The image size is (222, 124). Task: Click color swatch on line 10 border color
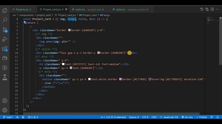[x=99, y=53]
